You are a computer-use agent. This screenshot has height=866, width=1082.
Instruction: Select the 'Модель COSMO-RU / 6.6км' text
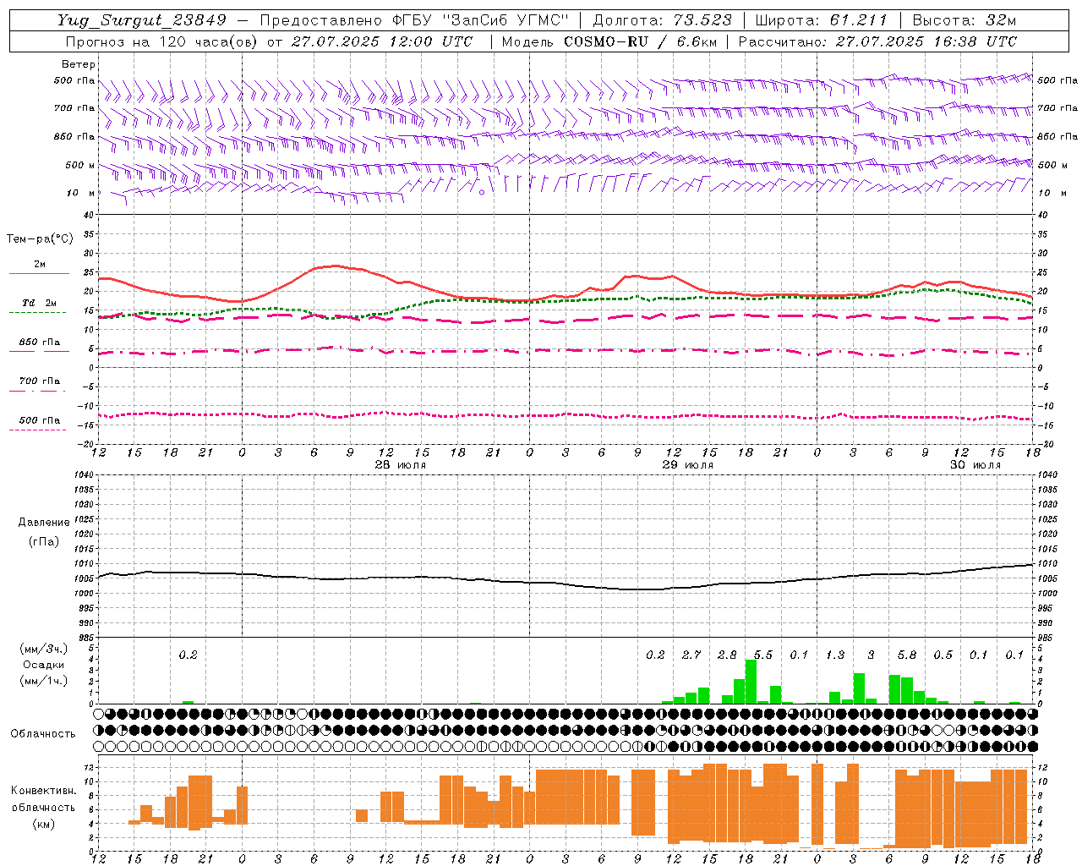tap(609, 41)
